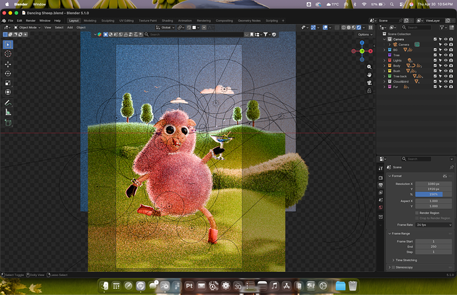Screen dimensions: 457x295
Task: Toggle selectability of Cloud&bird collection
Action: (440, 81)
